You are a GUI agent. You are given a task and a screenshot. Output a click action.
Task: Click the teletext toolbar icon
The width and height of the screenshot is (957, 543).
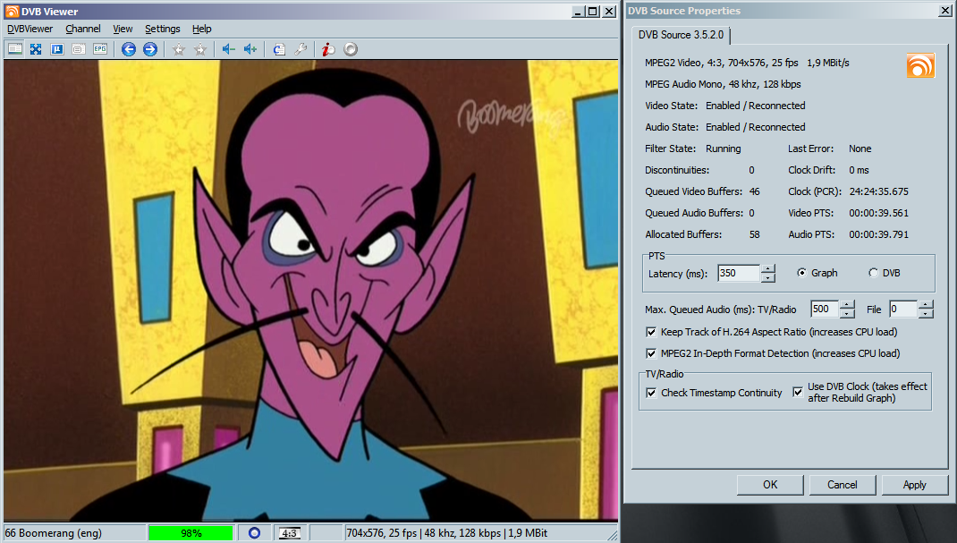(57, 49)
